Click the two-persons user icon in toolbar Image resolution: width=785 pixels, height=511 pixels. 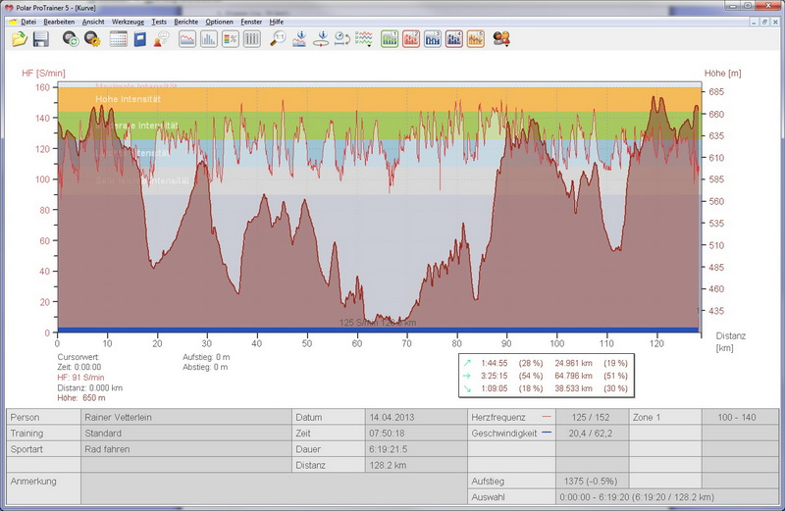tap(501, 39)
